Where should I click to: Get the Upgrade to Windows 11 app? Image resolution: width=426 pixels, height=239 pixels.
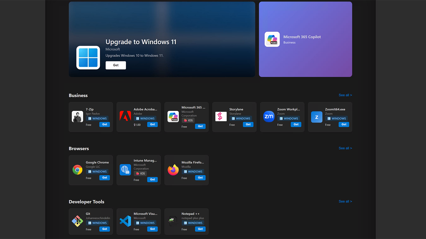point(116,65)
